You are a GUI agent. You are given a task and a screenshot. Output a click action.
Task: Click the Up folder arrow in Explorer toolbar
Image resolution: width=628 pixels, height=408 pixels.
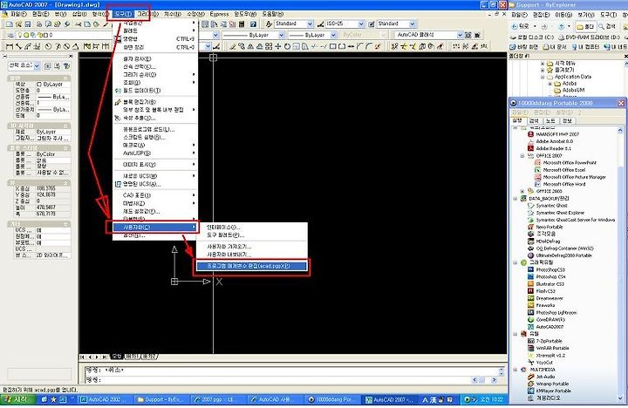[562, 26]
